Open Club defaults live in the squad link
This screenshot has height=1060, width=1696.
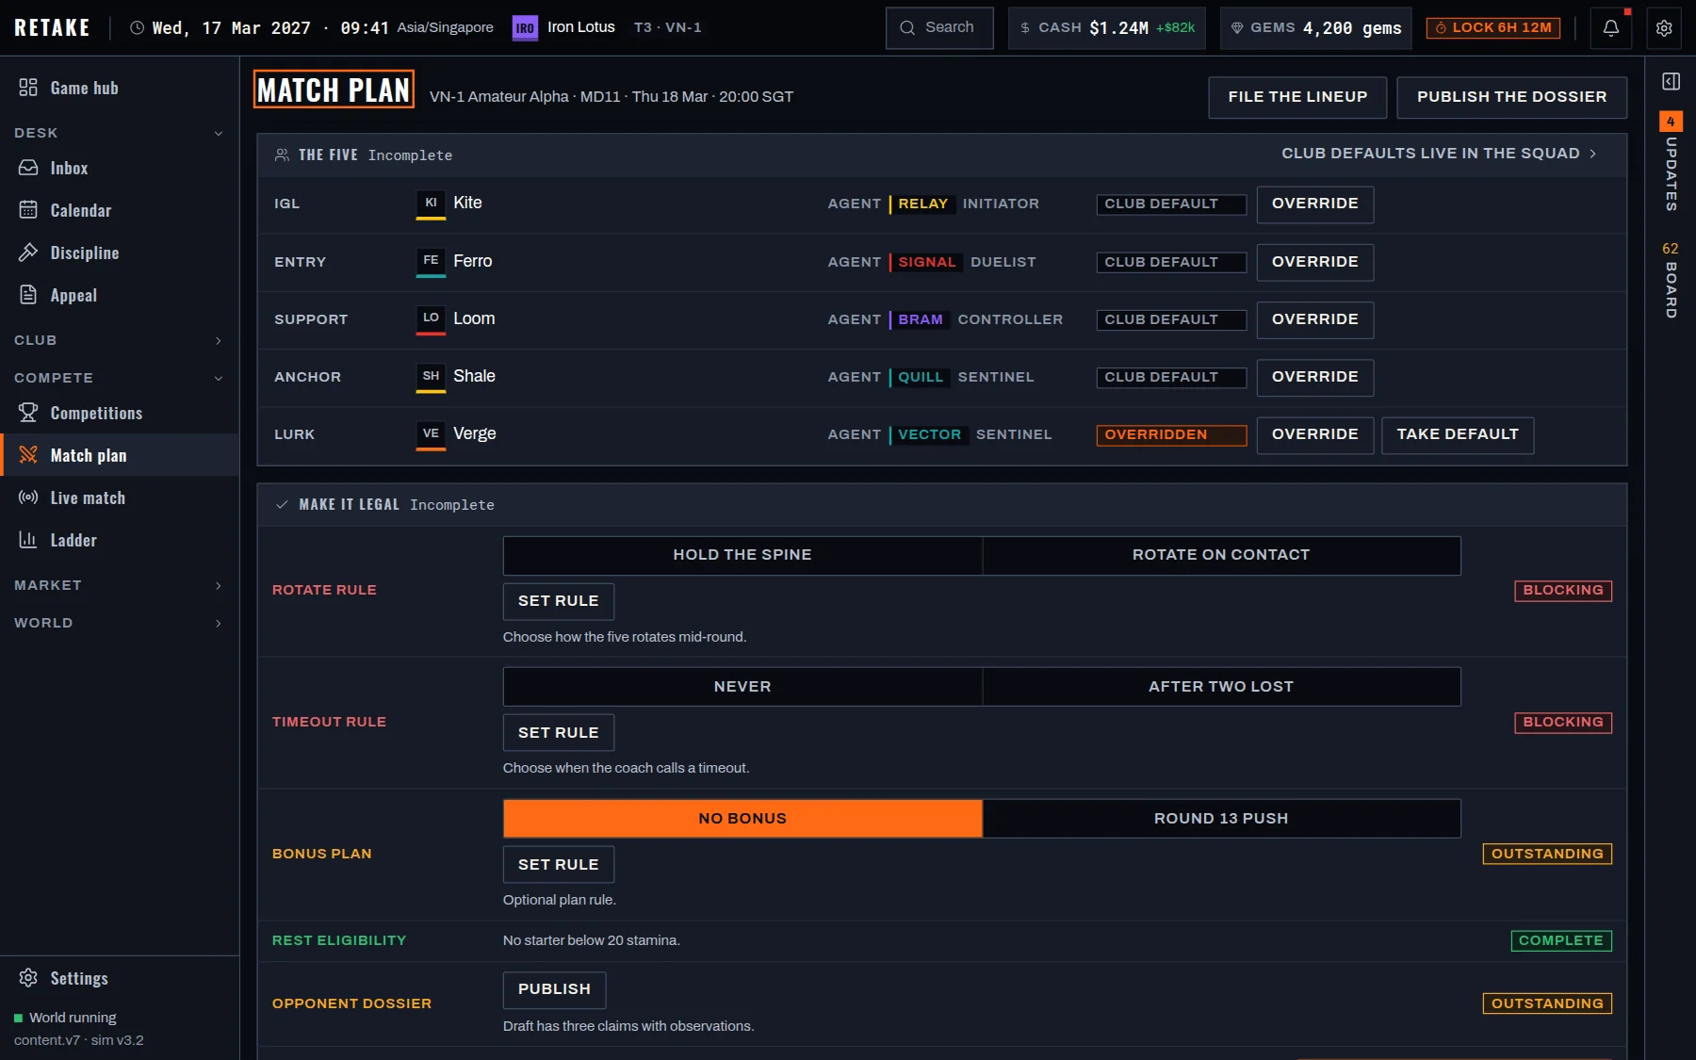point(1439,154)
